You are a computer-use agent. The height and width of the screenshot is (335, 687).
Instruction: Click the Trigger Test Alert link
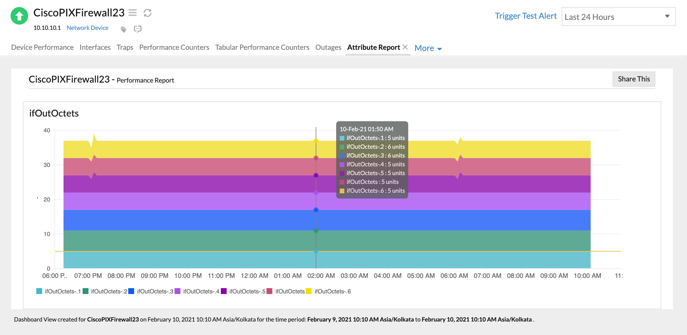pyautogui.click(x=526, y=16)
